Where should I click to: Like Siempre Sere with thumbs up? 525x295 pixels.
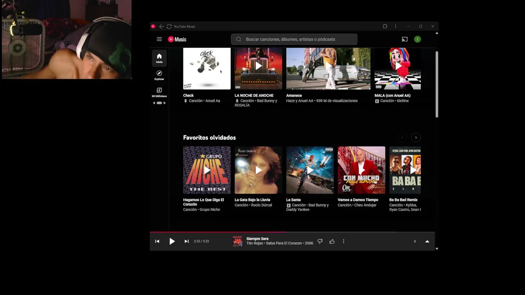(x=332, y=241)
